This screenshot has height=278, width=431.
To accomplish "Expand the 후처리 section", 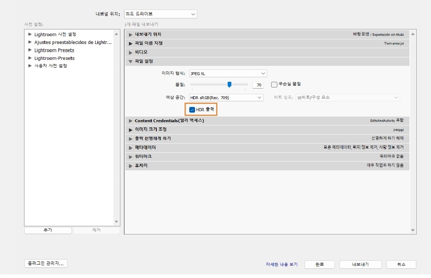I will tap(131, 166).
